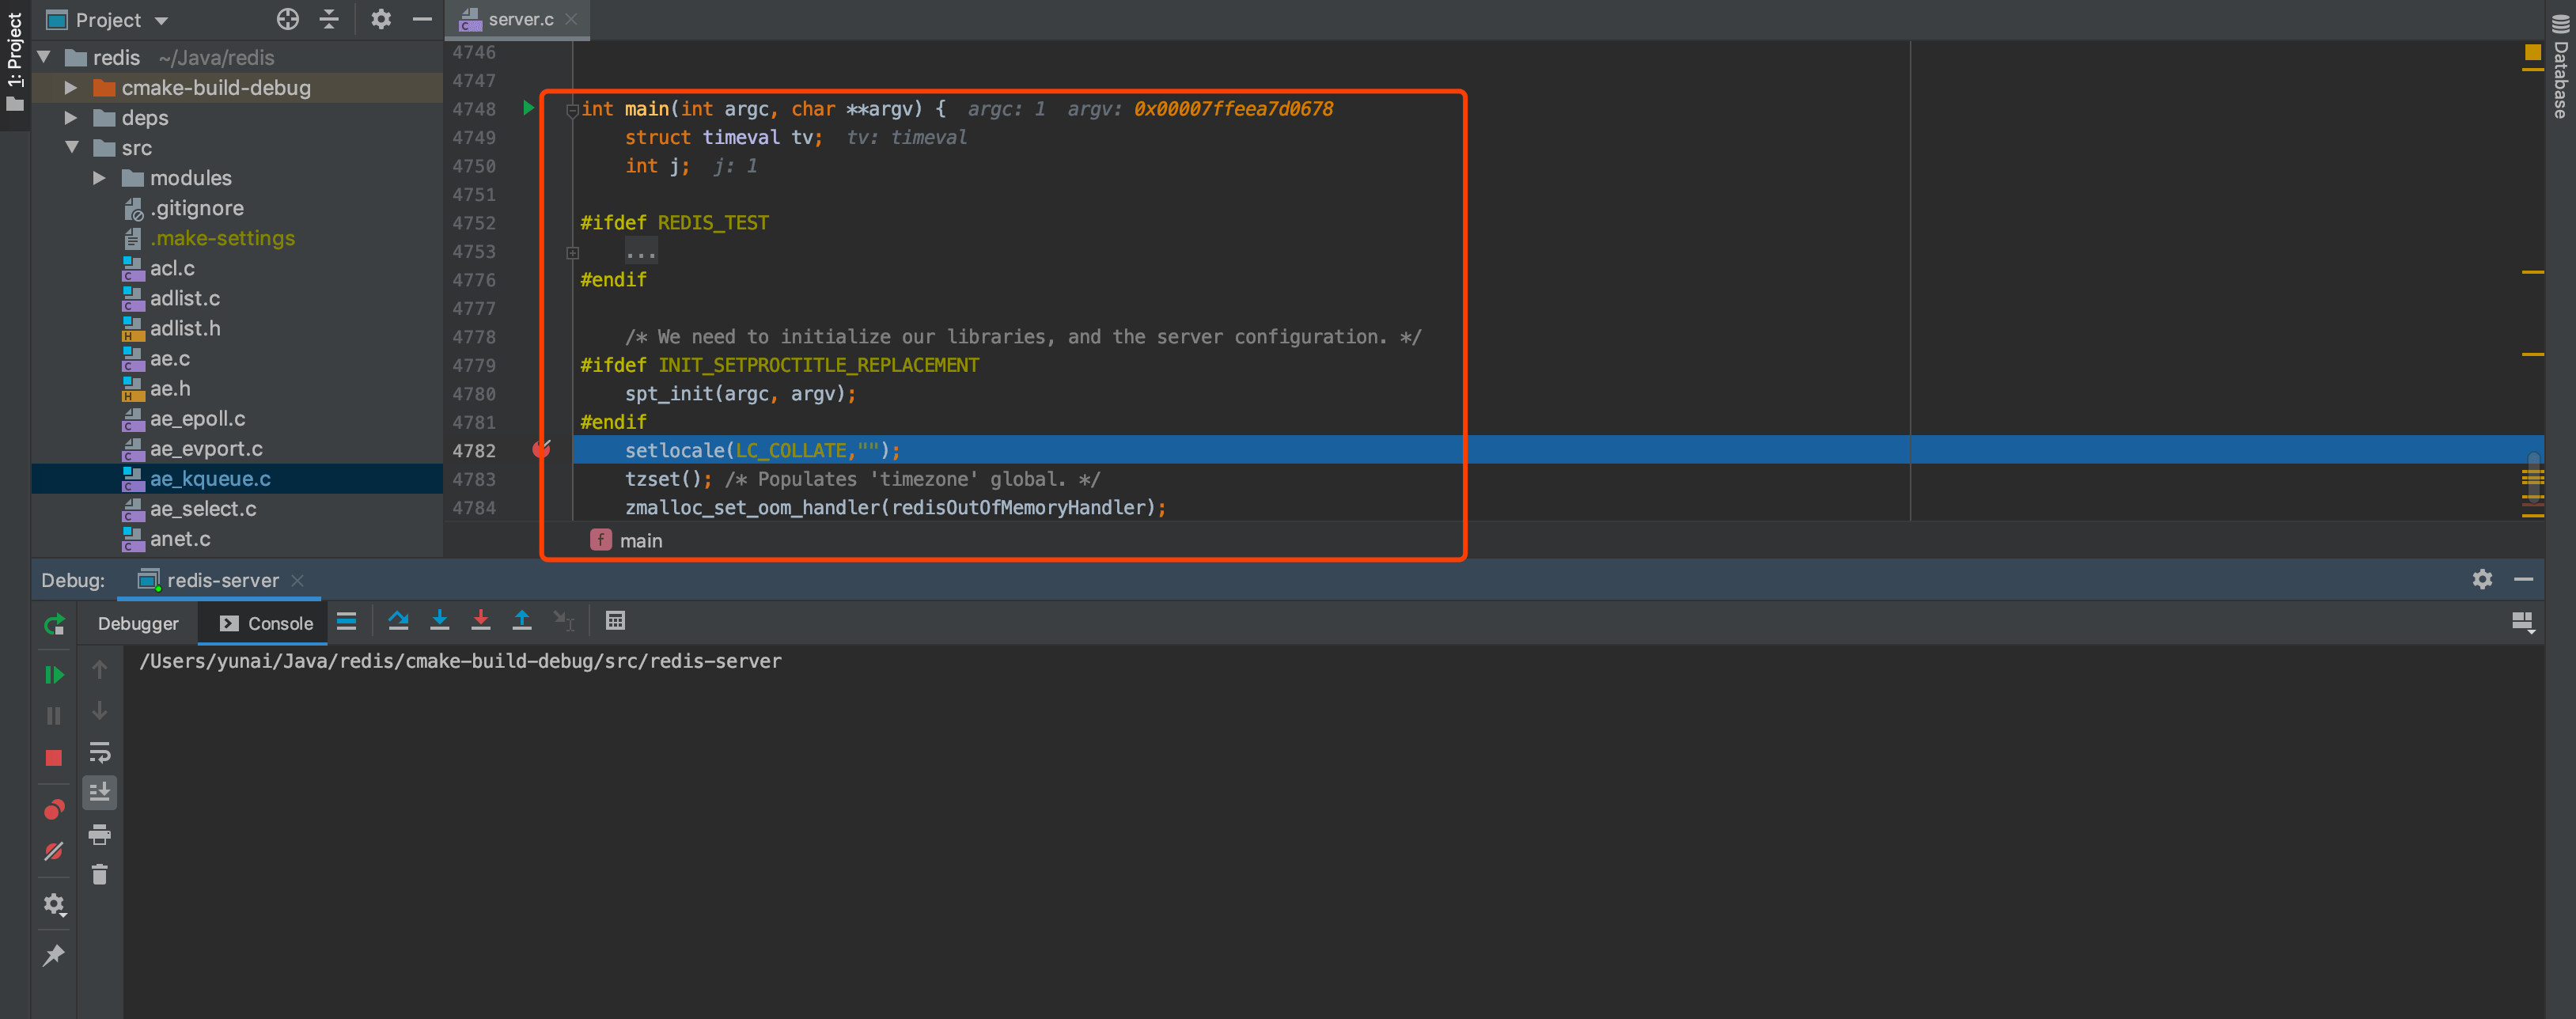Open View Breakpoints dialog
The width and height of the screenshot is (2576, 1019).
tap(54, 809)
